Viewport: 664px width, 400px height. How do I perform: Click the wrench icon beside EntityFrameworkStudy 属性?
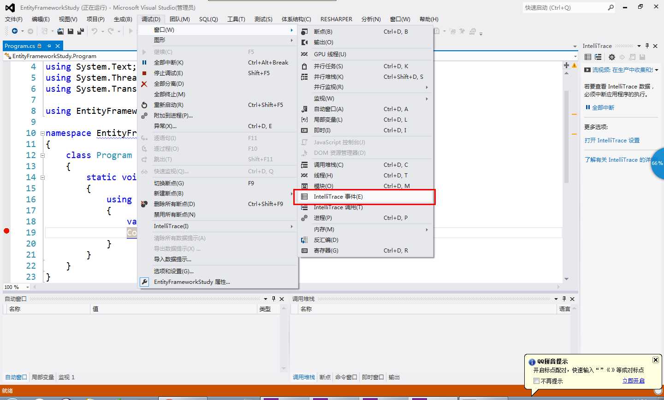(x=144, y=282)
